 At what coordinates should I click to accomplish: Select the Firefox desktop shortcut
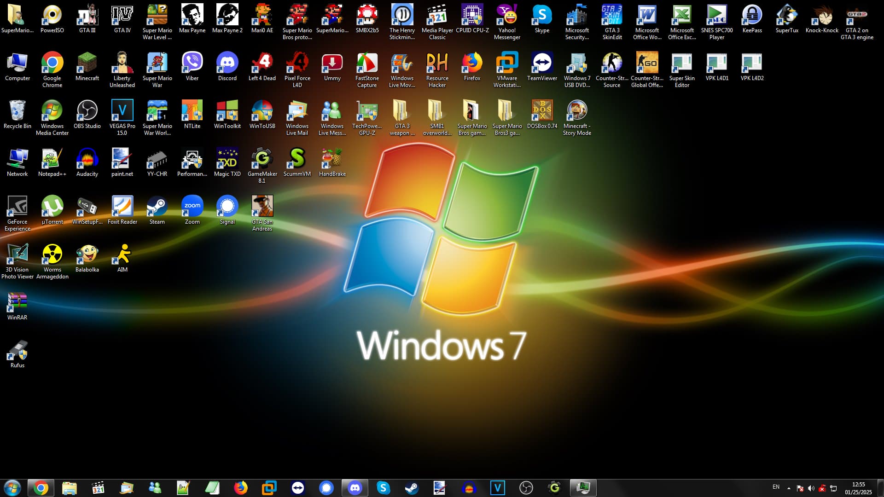[472, 67]
